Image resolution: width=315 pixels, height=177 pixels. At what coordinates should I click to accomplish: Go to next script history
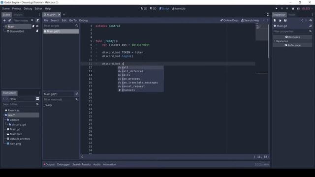267,20
